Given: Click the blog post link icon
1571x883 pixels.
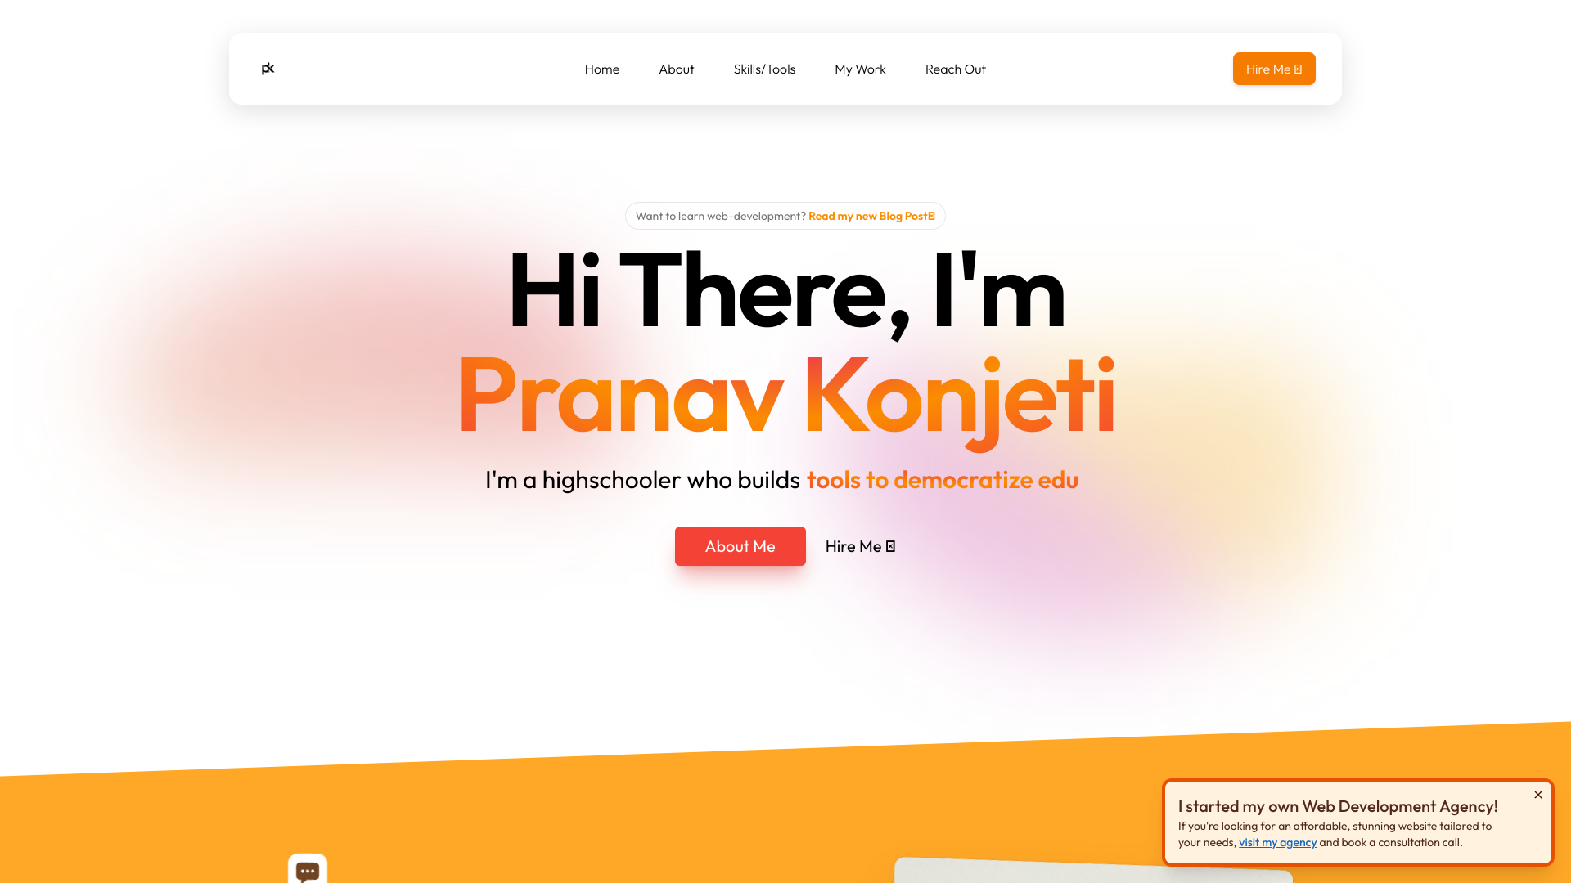Looking at the screenshot, I should 931,216.
